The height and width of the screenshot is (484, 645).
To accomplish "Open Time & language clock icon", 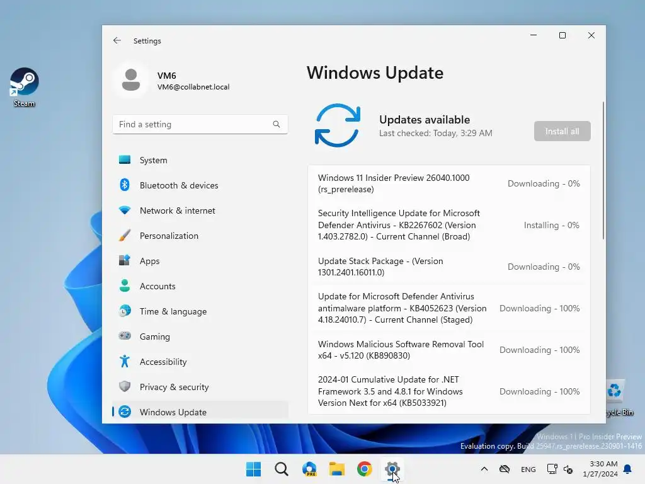I will [x=125, y=311].
